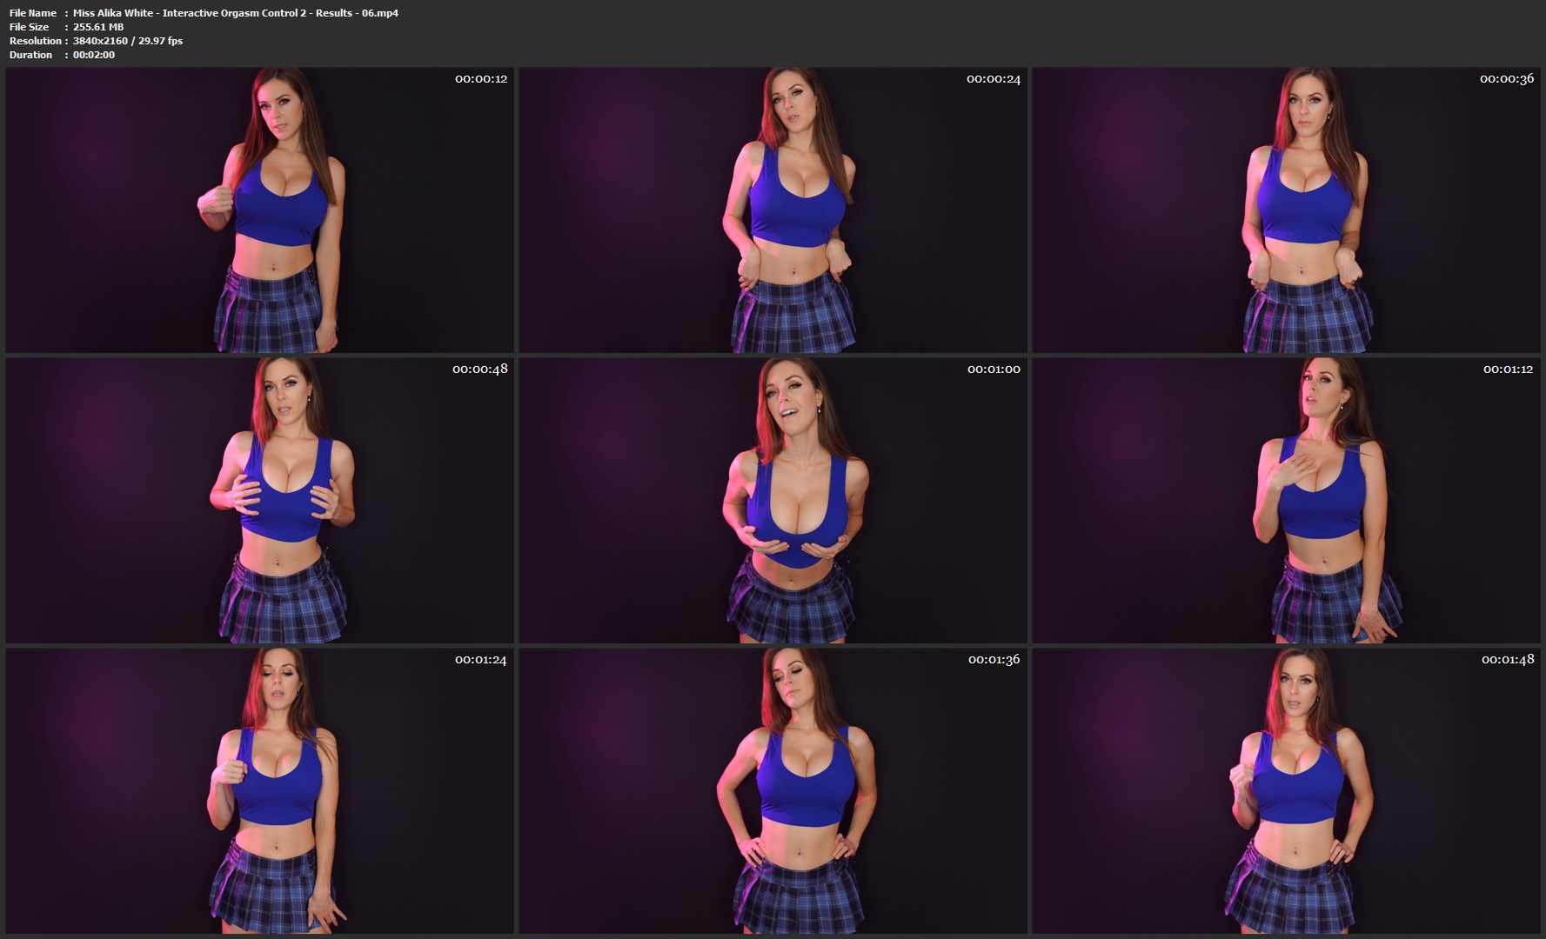The width and height of the screenshot is (1546, 939).
Task: Choose the thumbnail frame stamped 00:00:48
Action: point(259,500)
